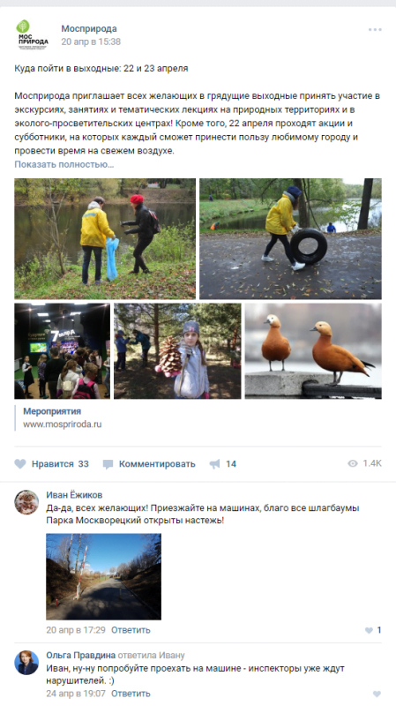Click the comment speech bubble icon
Image resolution: width=396 pixels, height=706 pixels.
[x=108, y=464]
